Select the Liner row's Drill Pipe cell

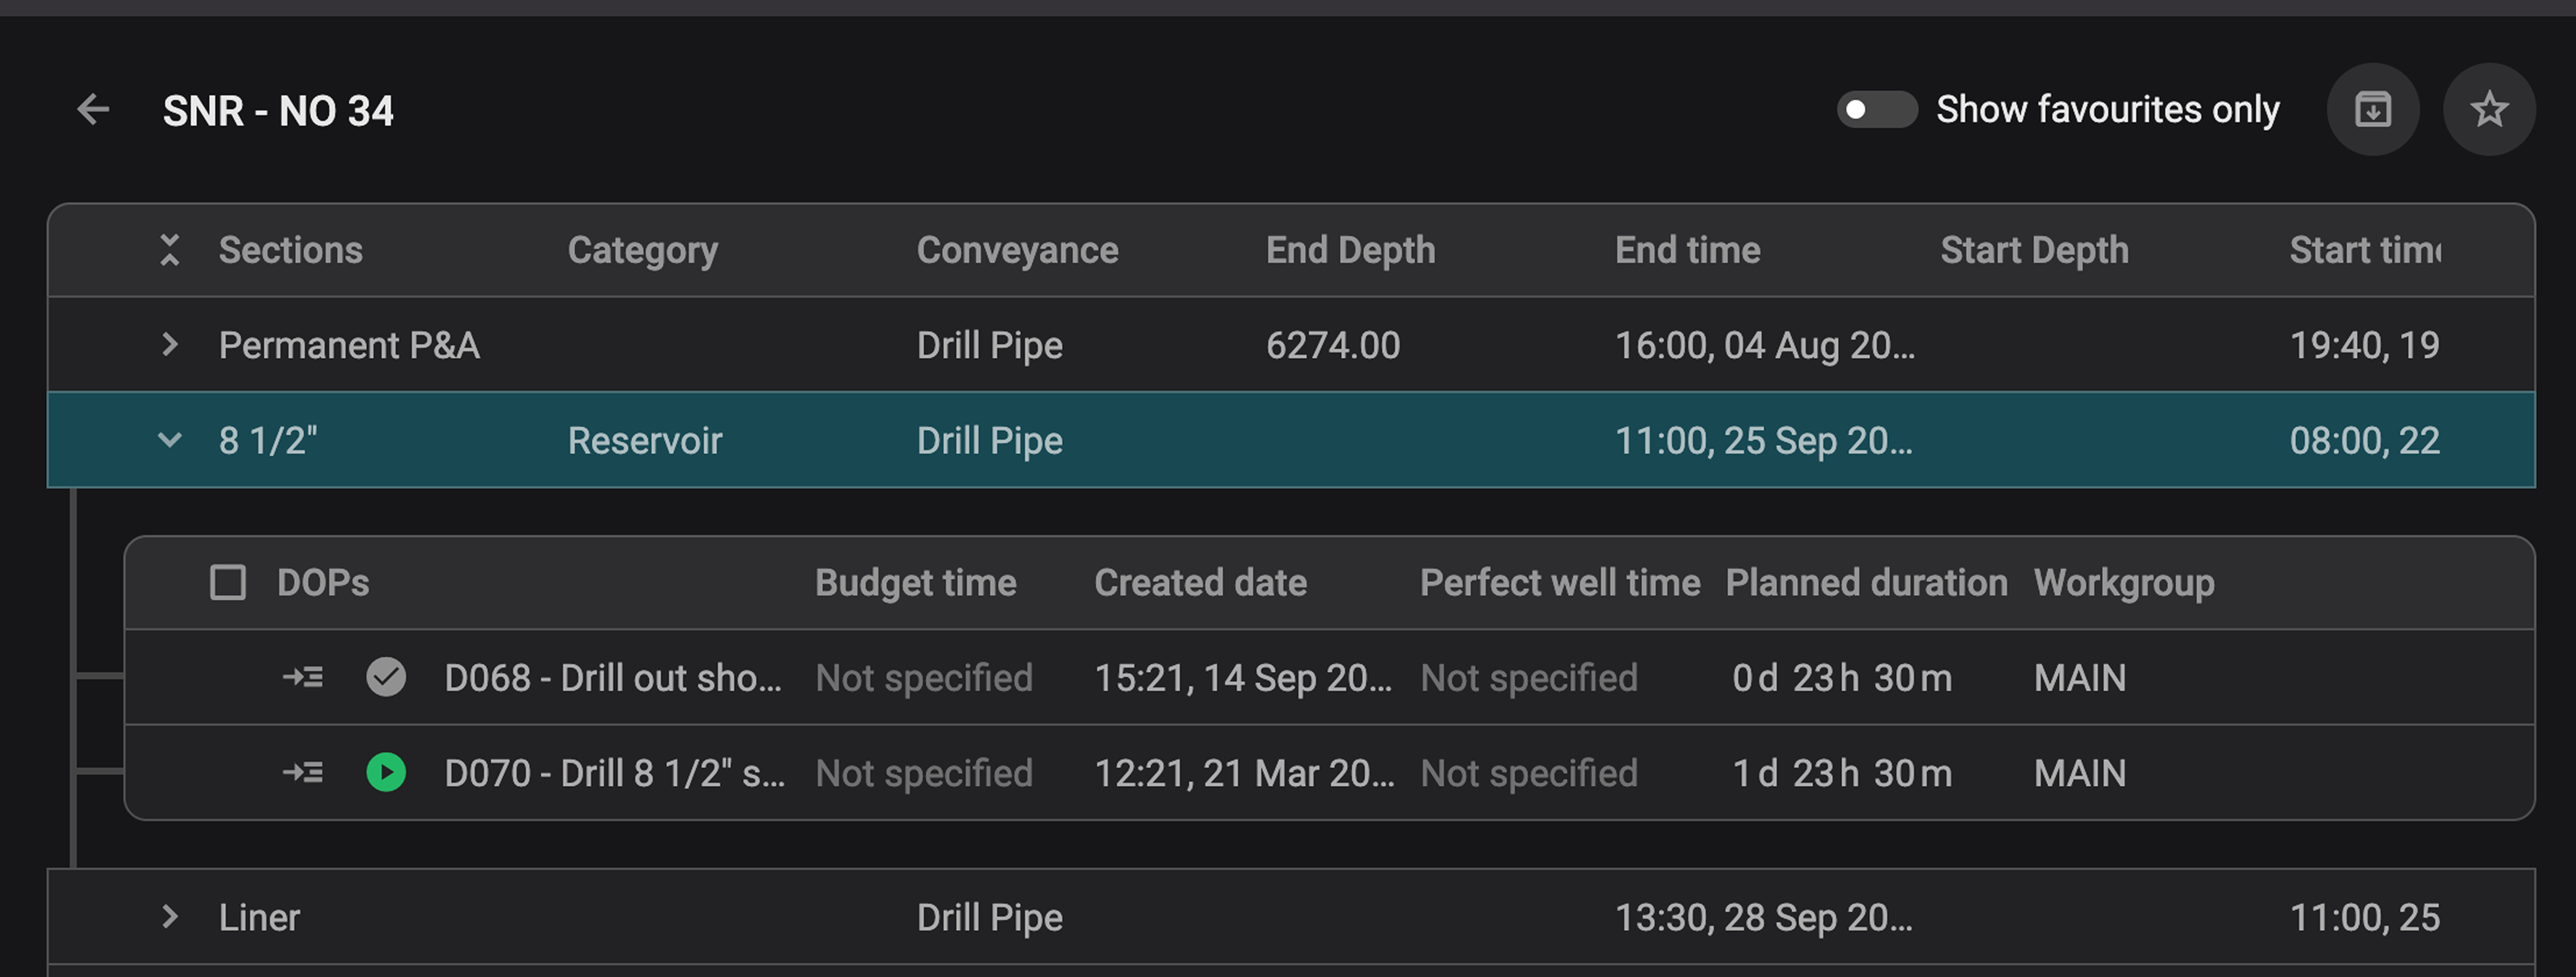coord(989,917)
